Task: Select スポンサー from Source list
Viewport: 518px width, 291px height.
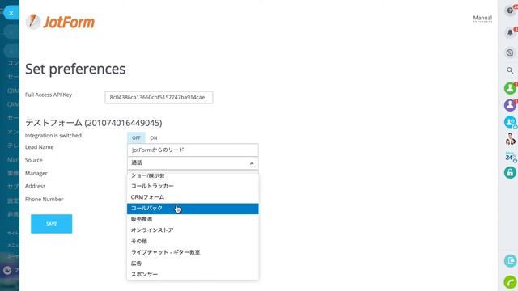Action: 193,274
